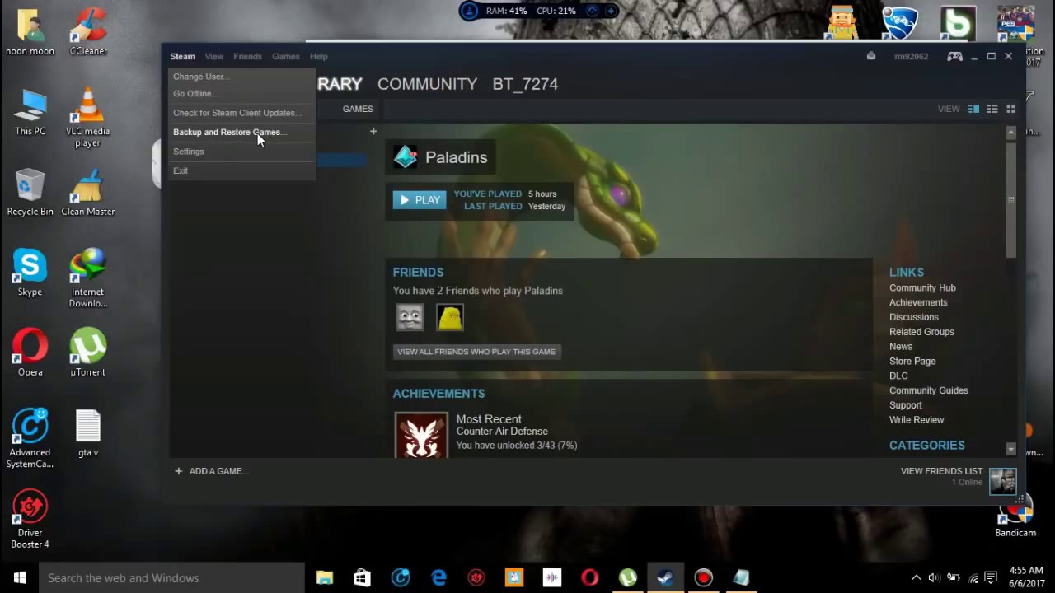This screenshot has width=1055, height=593.
Task: Open Store Page link
Action: point(912,361)
